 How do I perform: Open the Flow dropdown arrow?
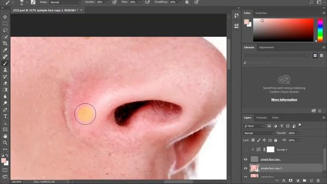coord(140,2)
